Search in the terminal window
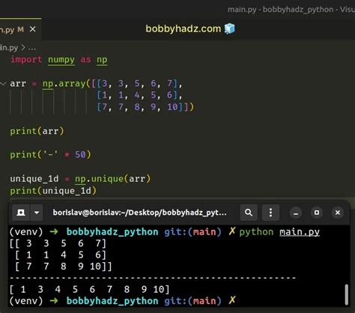This screenshot has height=313, width=355. pyautogui.click(x=249, y=213)
